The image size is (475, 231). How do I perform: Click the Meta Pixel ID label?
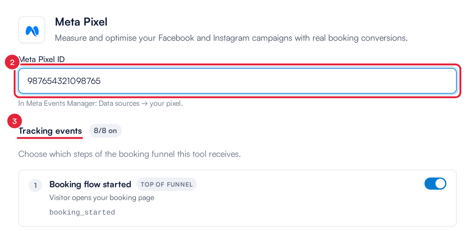(42, 59)
